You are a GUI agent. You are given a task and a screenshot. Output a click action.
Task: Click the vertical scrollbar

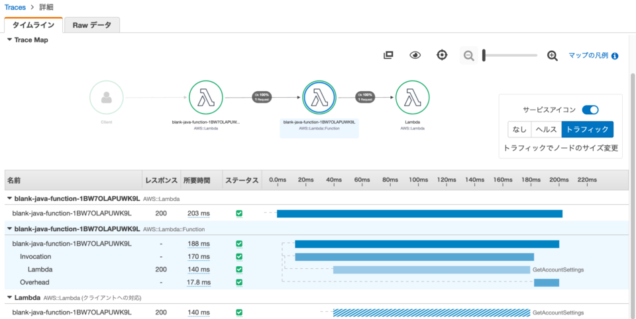pos(633,195)
